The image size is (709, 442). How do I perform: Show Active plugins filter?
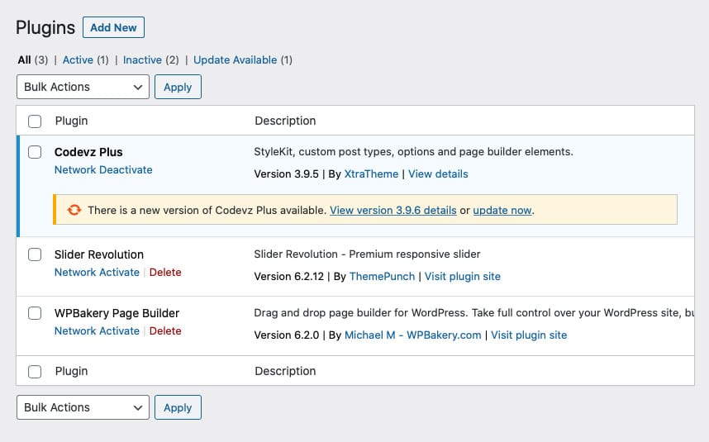pos(78,59)
